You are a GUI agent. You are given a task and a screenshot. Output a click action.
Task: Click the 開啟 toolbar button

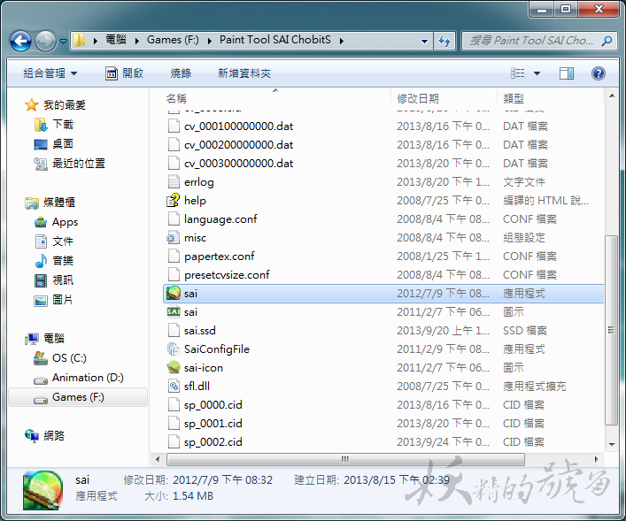(124, 73)
